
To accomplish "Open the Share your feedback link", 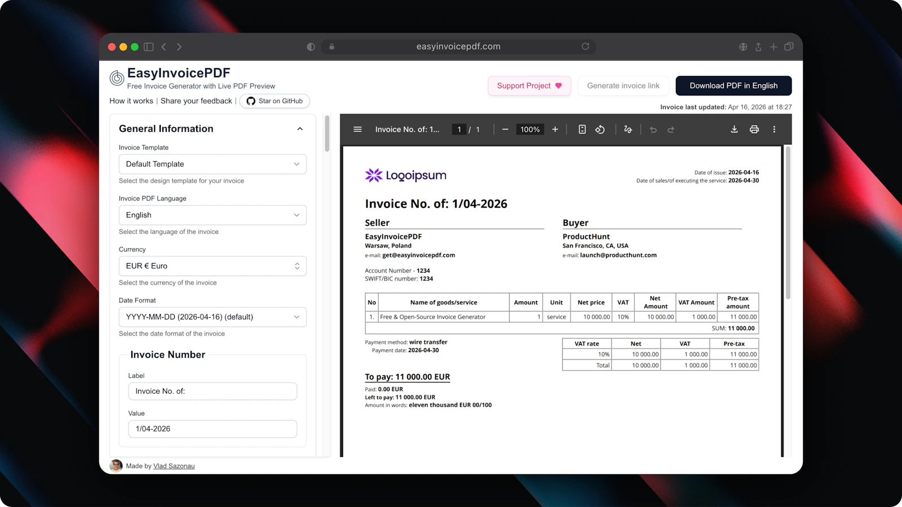I will pos(196,101).
